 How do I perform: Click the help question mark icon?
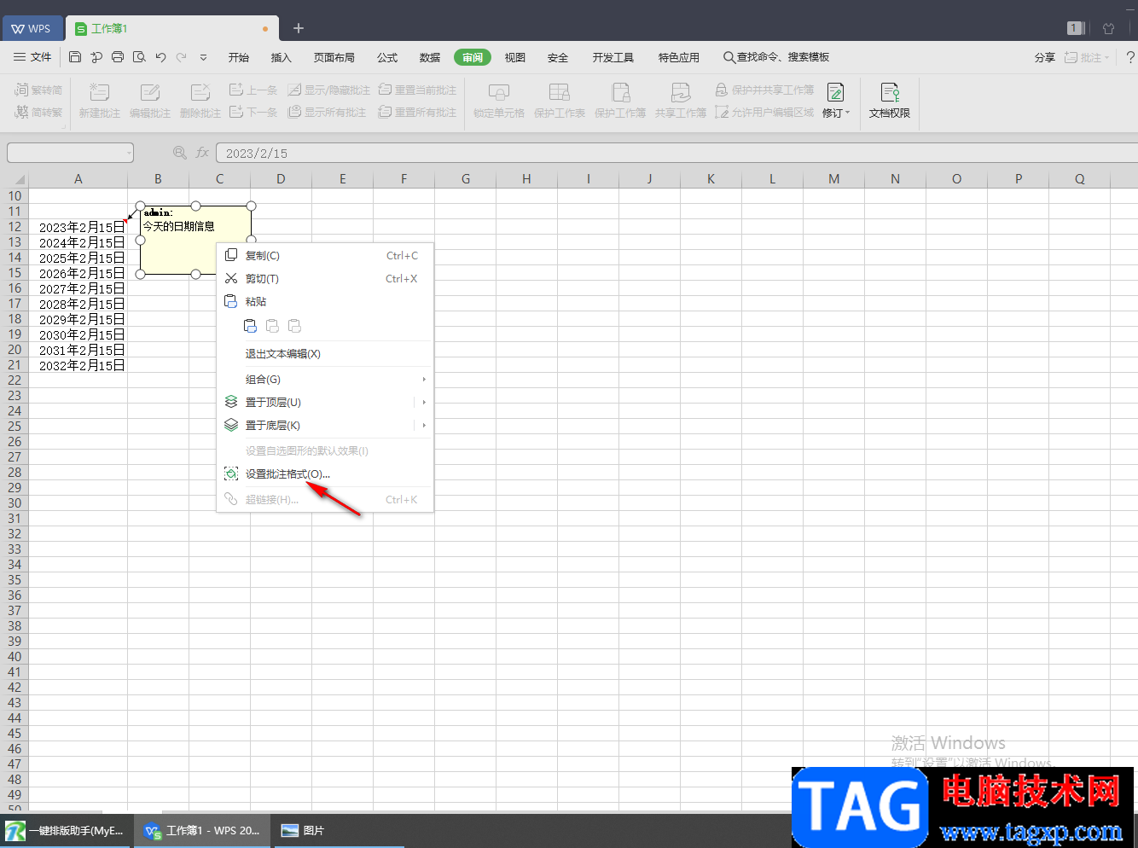pos(1130,57)
